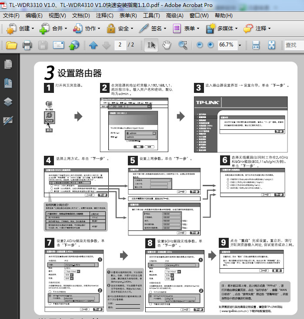This screenshot has width=304, height=319.
Task: Activate the text select tool
Action: coord(151,45)
